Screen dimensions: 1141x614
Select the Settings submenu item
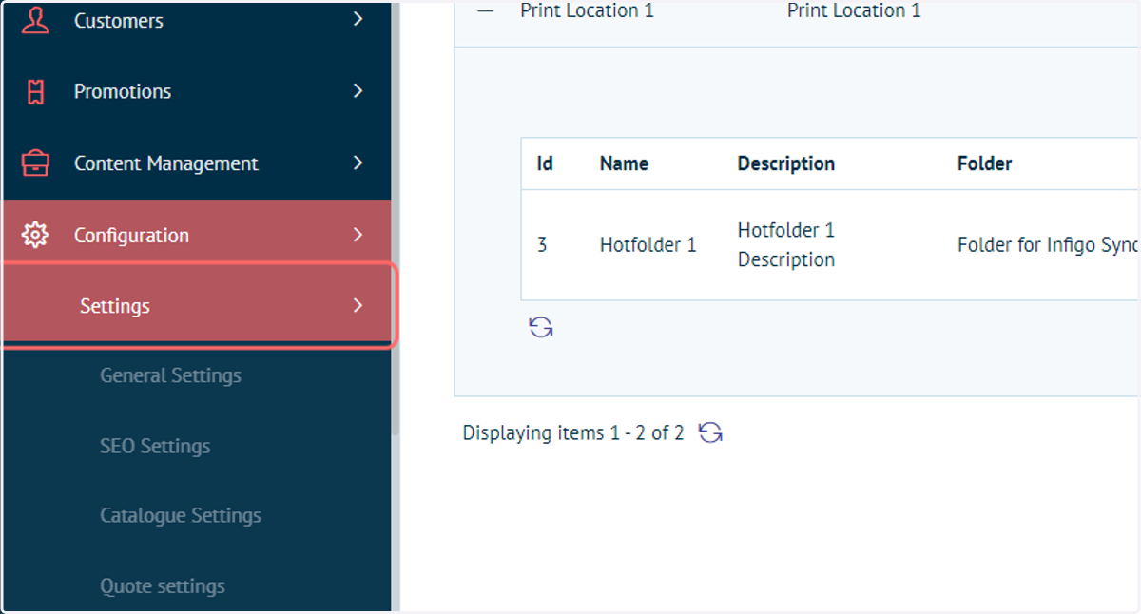pos(197,306)
